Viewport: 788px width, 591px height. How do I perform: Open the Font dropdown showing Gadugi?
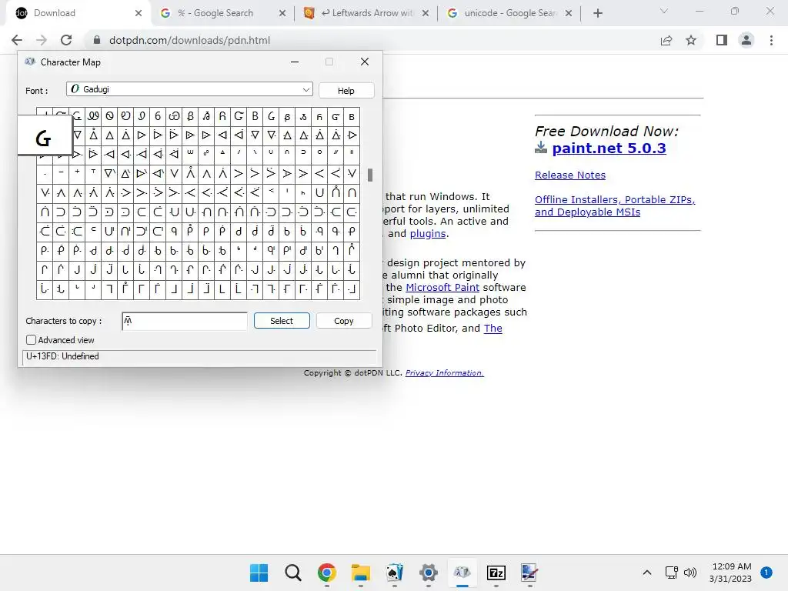189,89
